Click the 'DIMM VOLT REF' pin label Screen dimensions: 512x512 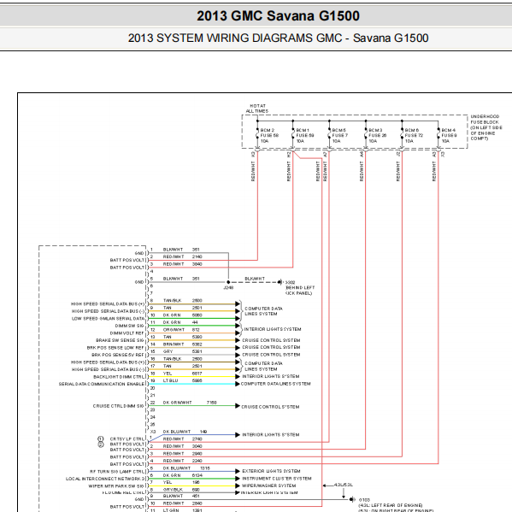pos(127,333)
